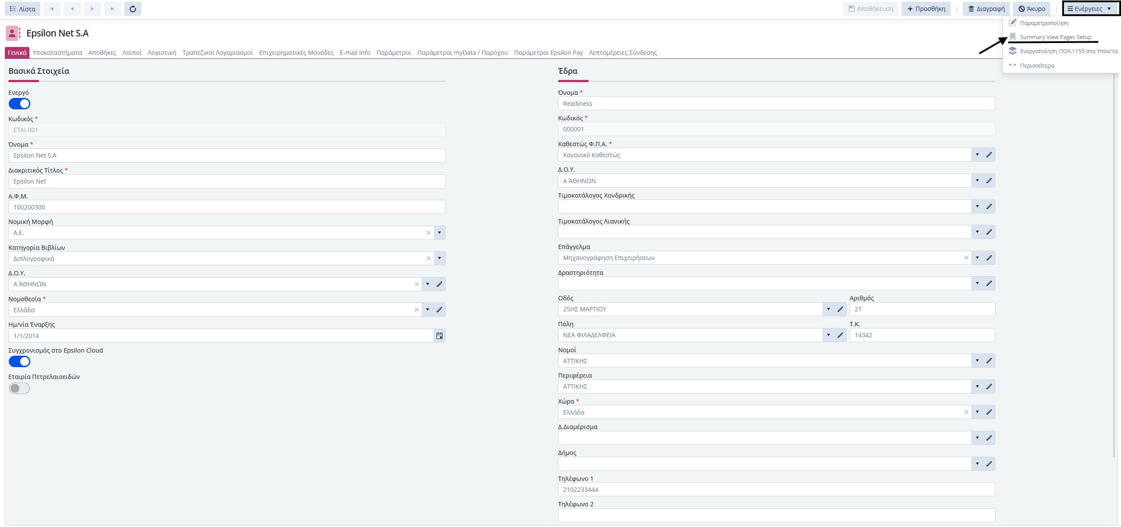The height and width of the screenshot is (527, 1121).
Task: Click into Διακριτικός Τίτλος field
Action: 227,181
